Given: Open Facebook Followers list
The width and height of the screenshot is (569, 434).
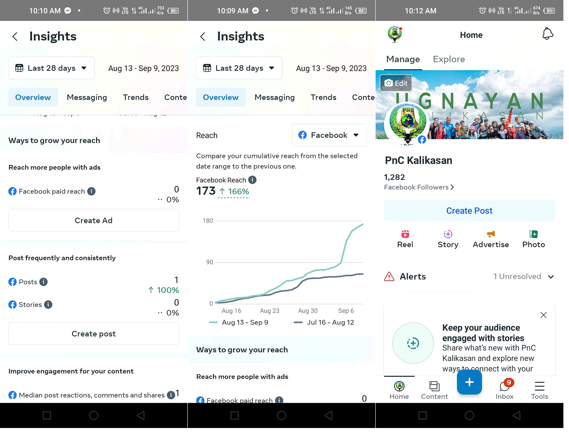Looking at the screenshot, I should pos(419,187).
